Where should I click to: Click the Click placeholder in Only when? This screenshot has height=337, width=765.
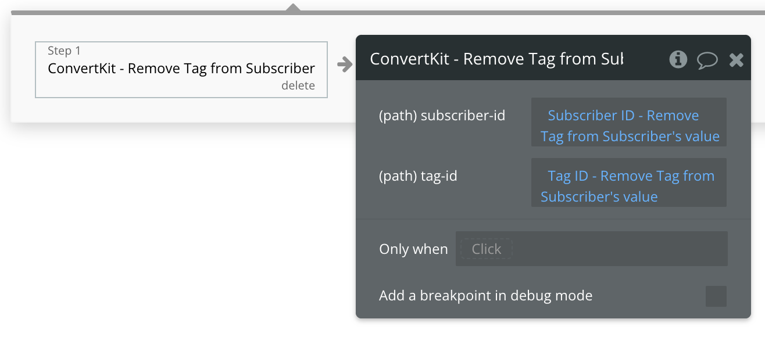(x=485, y=249)
